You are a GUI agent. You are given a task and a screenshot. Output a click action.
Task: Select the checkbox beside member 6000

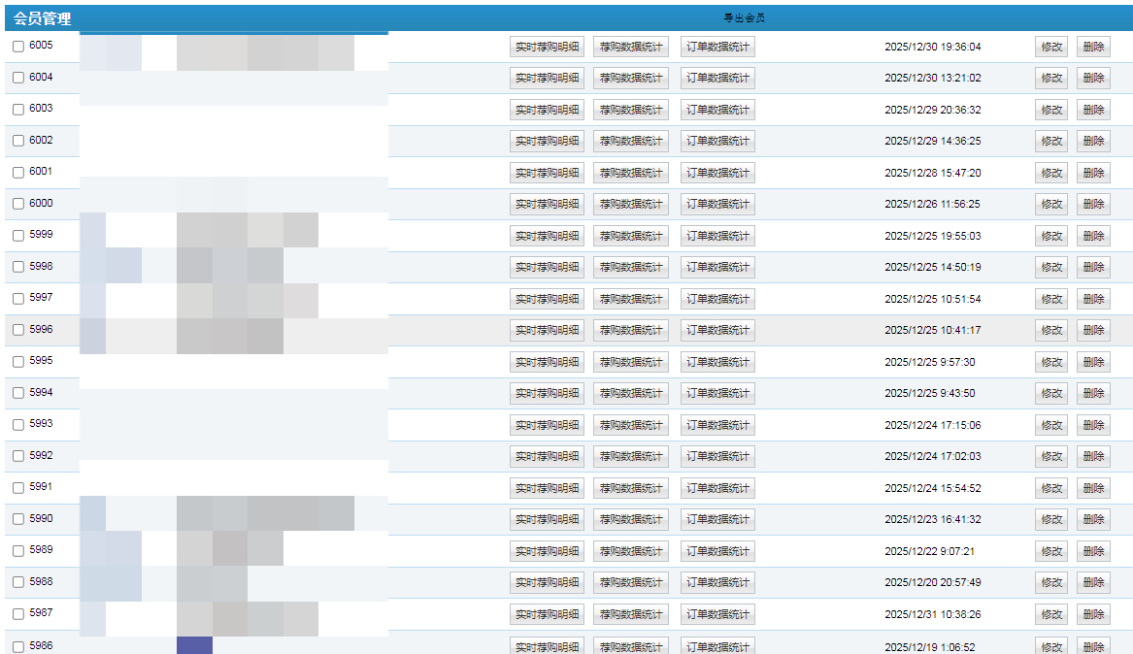point(18,204)
